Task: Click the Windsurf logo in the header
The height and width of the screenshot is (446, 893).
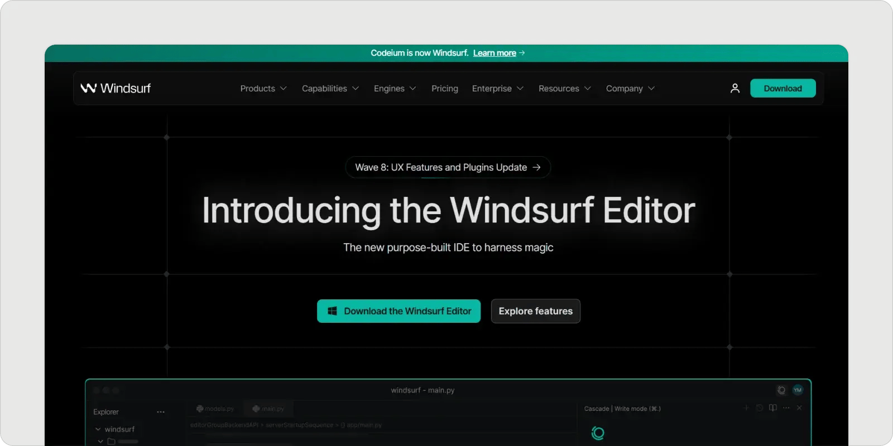Action: [116, 88]
